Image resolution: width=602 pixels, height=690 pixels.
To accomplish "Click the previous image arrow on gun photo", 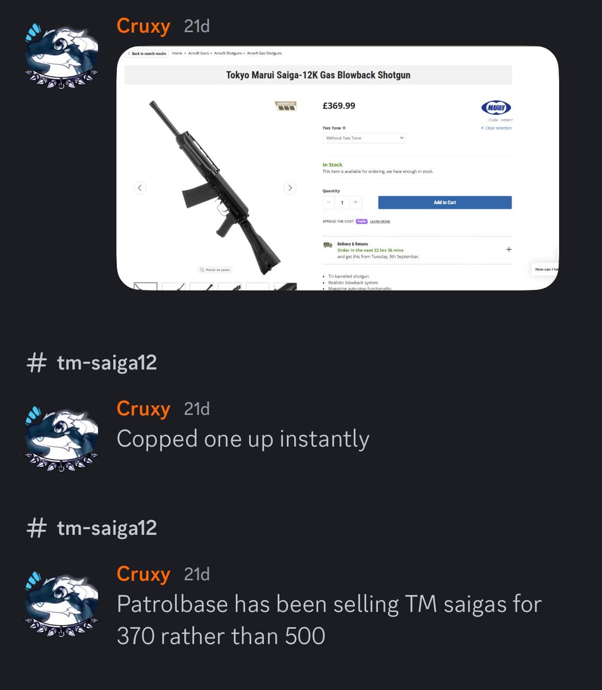I will [x=140, y=187].
